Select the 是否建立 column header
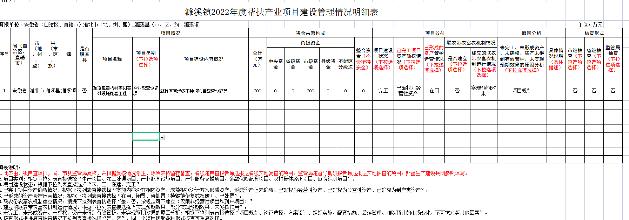The image size is (629, 220). (457, 64)
